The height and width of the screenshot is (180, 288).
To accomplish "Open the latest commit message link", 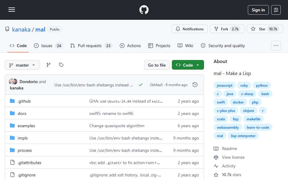I will tap(94, 85).
